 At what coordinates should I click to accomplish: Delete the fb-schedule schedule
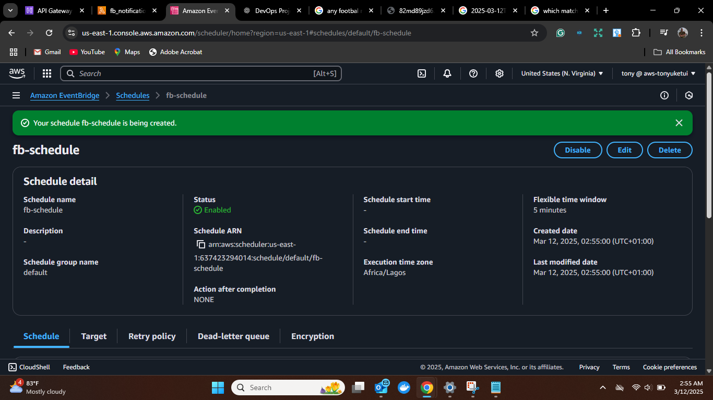tap(670, 150)
